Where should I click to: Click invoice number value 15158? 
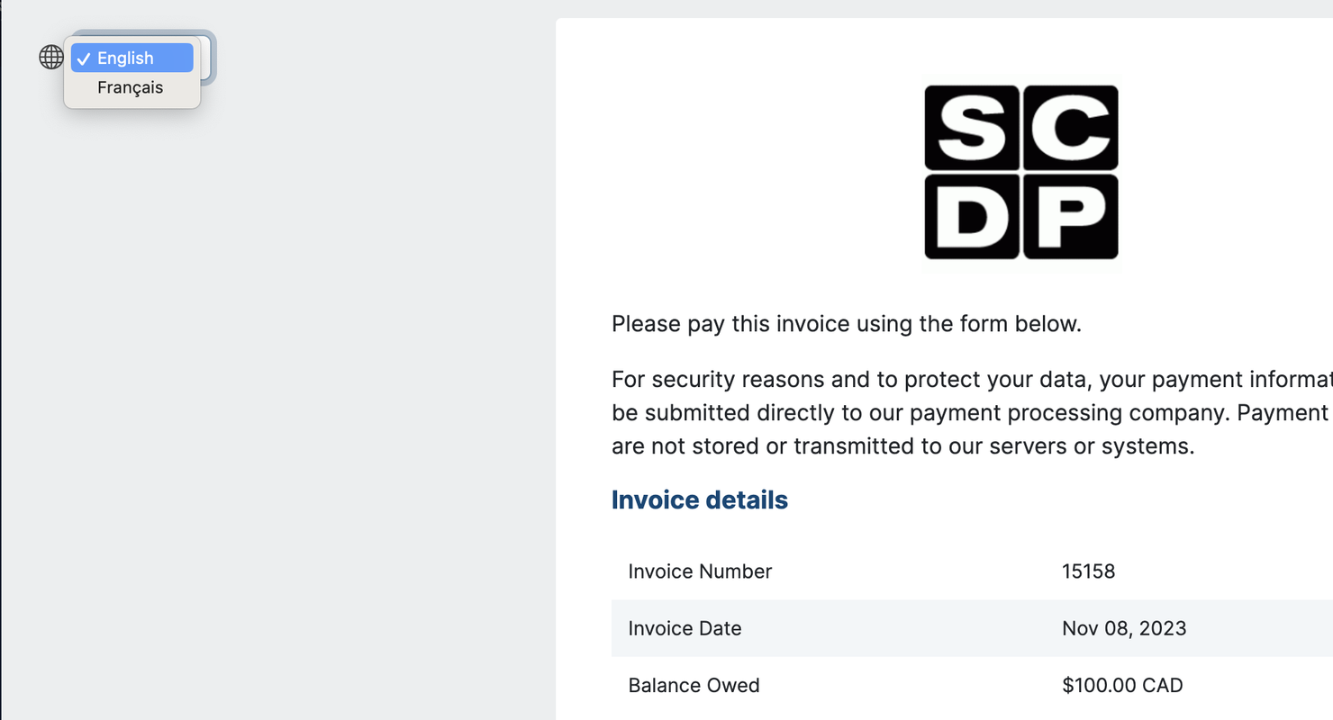tap(1088, 571)
